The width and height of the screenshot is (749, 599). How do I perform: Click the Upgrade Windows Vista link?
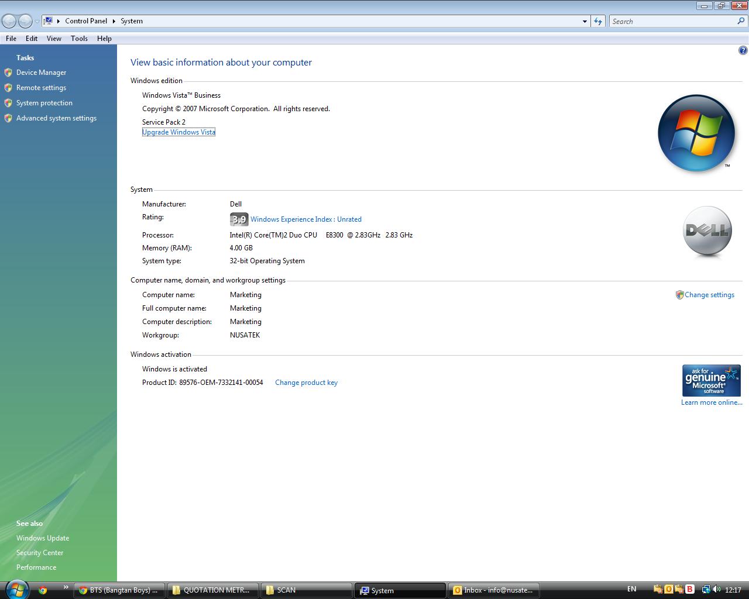(178, 132)
